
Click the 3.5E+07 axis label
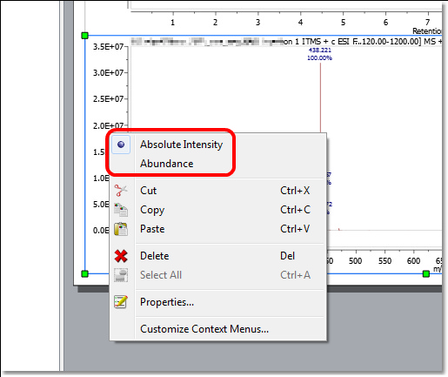pyautogui.click(x=108, y=46)
